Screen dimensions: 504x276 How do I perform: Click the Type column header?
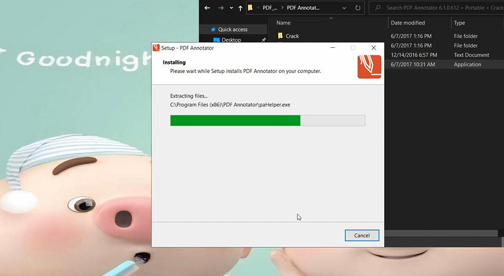(x=460, y=23)
